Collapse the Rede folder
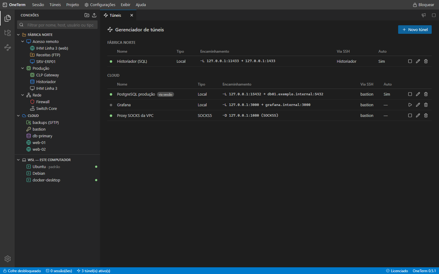The width and height of the screenshot is (439, 274). pyautogui.click(x=23, y=95)
